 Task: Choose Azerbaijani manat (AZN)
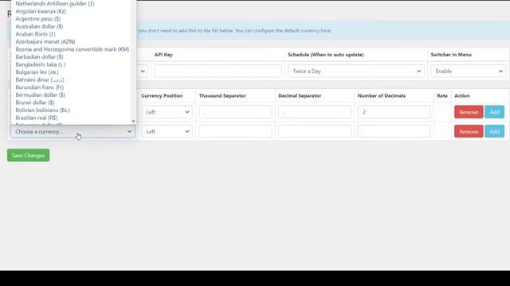(x=45, y=41)
